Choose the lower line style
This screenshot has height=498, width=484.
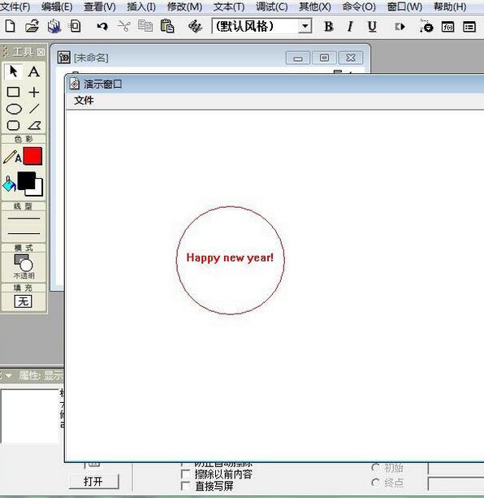(24, 233)
